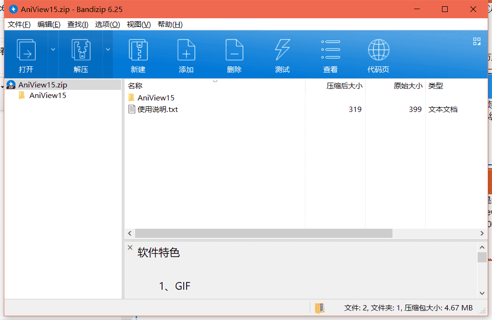Image resolution: width=492 pixels, height=320 pixels.
Task: Open the 编辑(E) menu
Action: coord(49,25)
